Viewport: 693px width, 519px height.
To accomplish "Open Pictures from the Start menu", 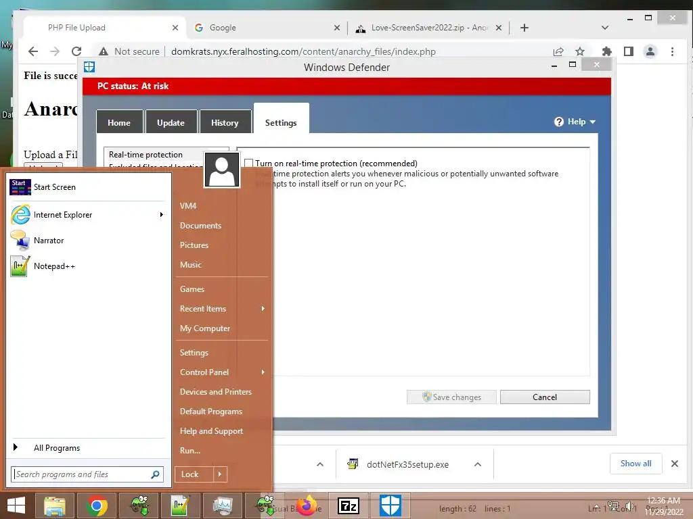I will tap(194, 245).
